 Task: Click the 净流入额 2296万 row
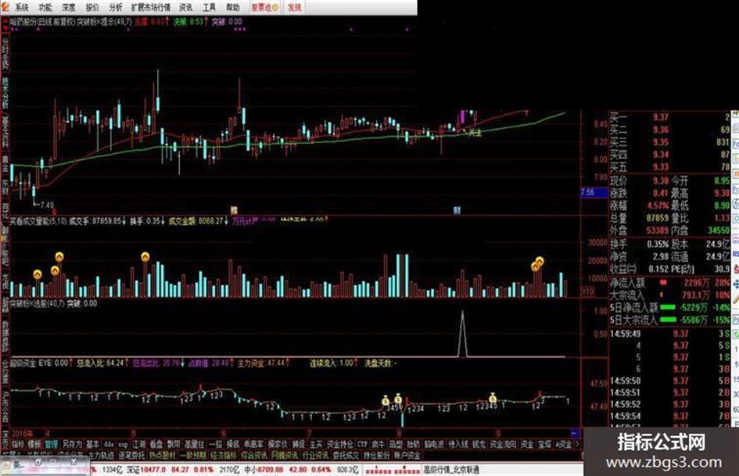click(669, 283)
